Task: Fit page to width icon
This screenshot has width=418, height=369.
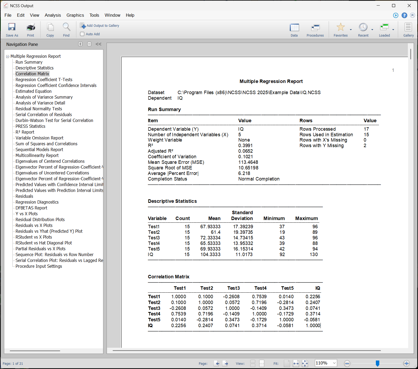Action: (x=296, y=363)
